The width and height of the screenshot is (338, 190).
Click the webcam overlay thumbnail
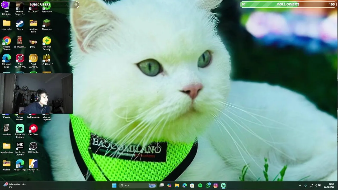(x=36, y=93)
